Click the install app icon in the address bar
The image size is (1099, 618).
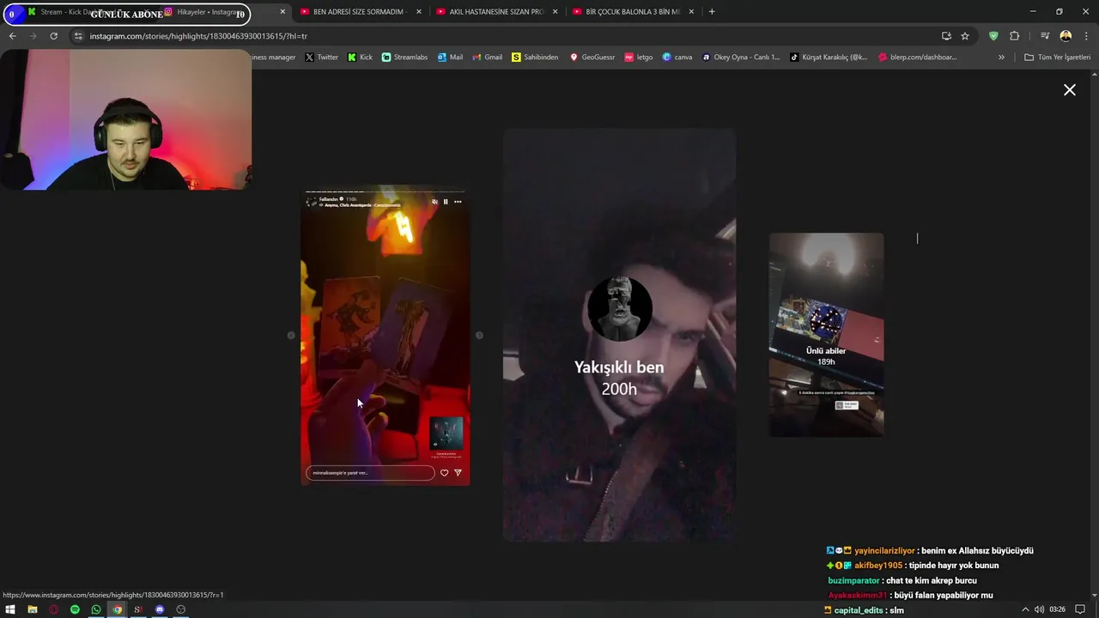coord(946,36)
